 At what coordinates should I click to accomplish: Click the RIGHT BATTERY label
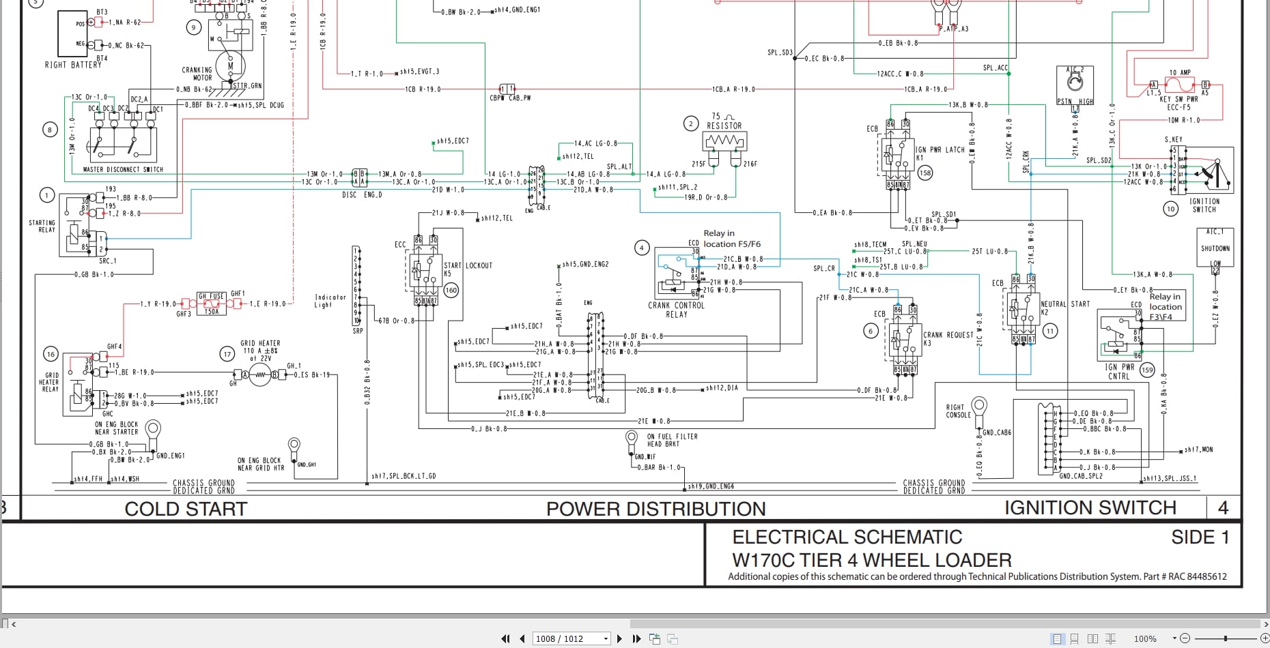click(73, 65)
